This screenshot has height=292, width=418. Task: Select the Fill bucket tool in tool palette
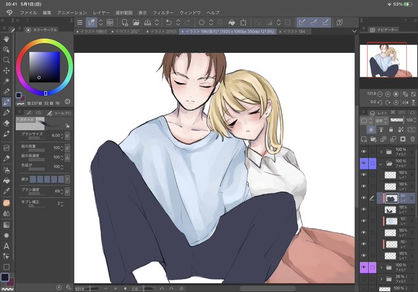6,181
